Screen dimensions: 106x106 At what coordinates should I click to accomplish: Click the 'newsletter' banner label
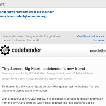98,51
